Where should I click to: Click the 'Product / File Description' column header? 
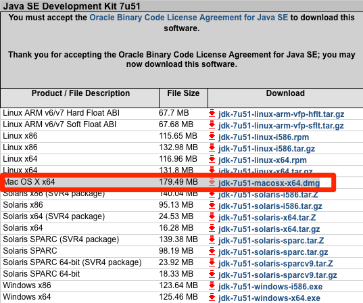pyautogui.click(x=80, y=93)
